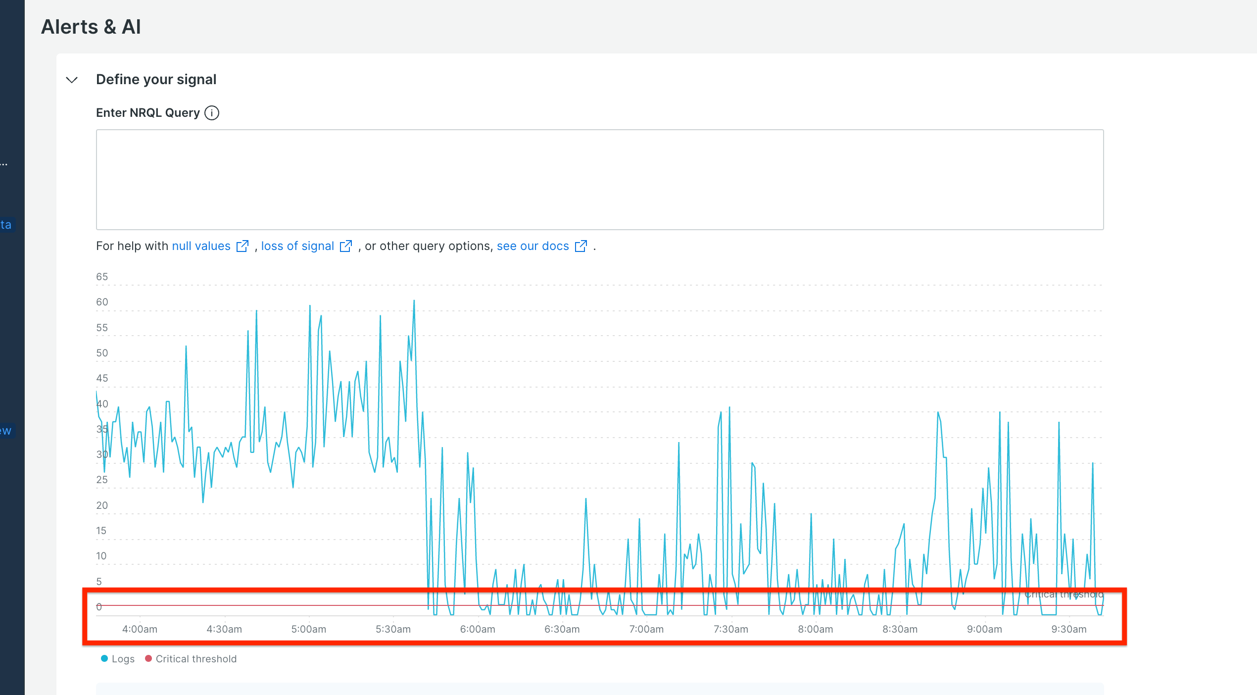Click the external link icon after loss of signal
The width and height of the screenshot is (1257, 695).
(346, 246)
